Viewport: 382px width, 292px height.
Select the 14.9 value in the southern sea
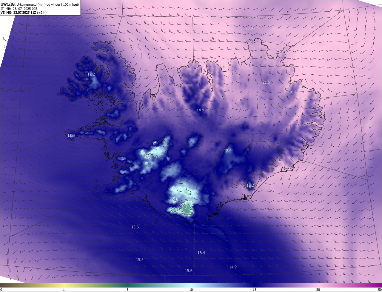pyautogui.click(x=233, y=267)
